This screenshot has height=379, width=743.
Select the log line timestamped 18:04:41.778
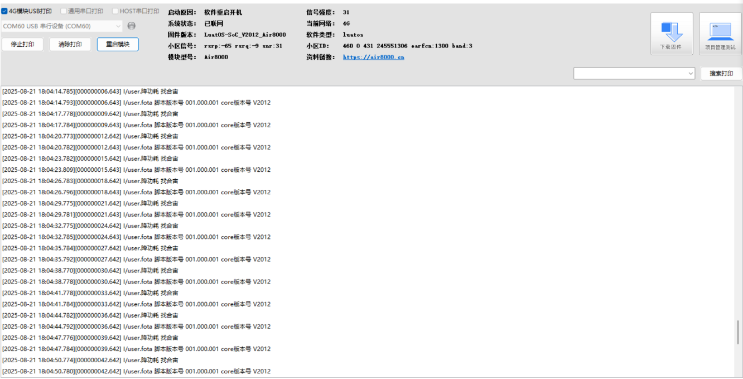[90, 292]
